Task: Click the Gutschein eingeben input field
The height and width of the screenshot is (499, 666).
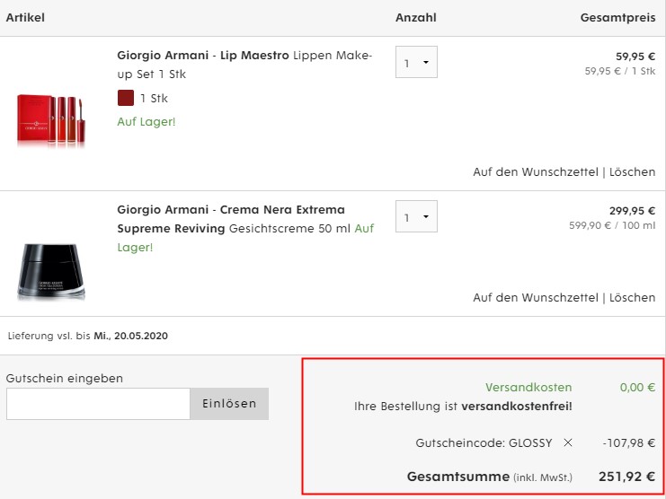Action: [x=98, y=404]
